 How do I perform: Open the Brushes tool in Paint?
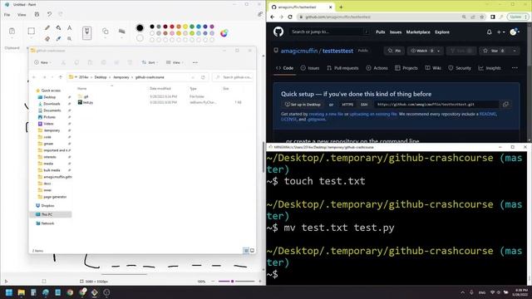[86, 33]
